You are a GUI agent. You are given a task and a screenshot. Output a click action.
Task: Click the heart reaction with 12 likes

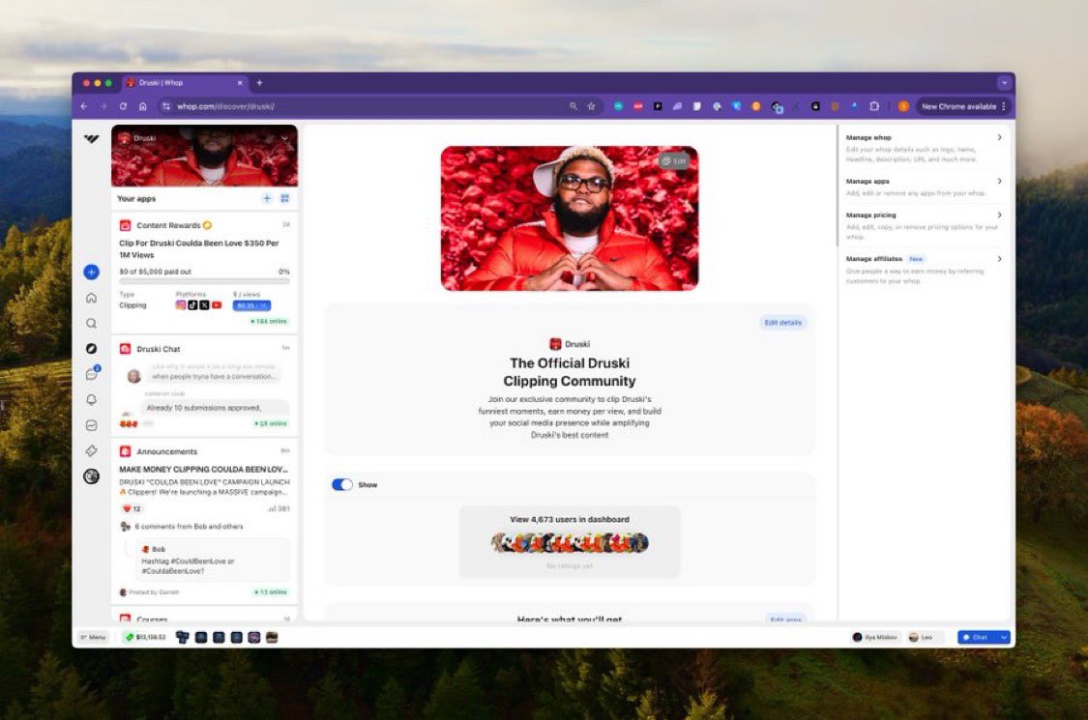pyautogui.click(x=132, y=508)
